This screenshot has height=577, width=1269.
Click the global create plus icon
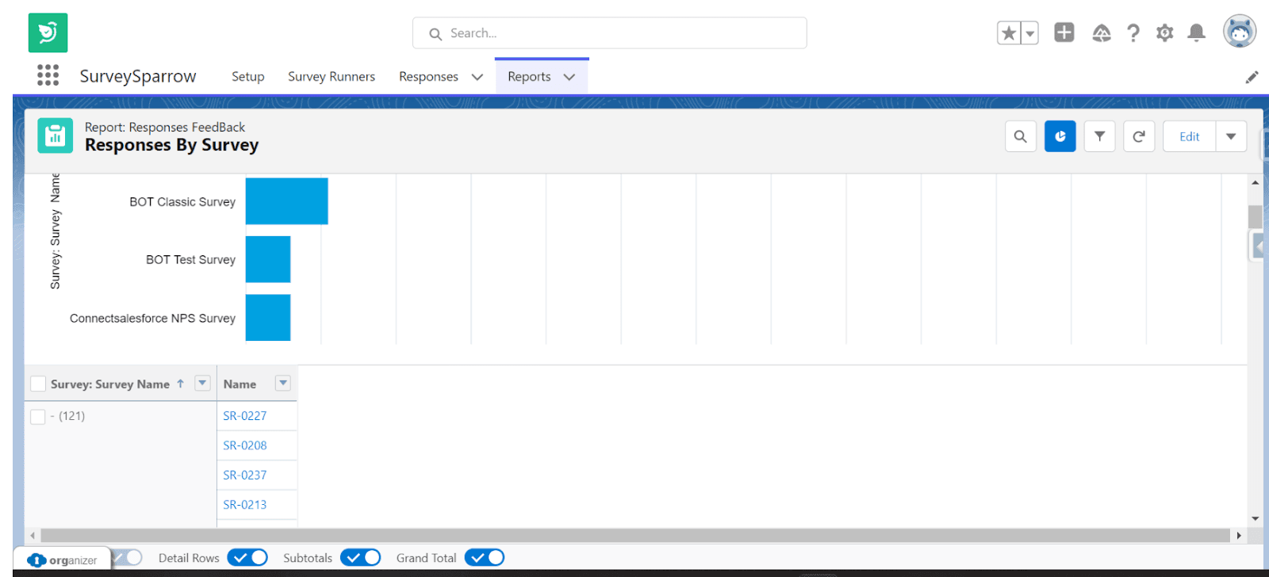(x=1064, y=32)
